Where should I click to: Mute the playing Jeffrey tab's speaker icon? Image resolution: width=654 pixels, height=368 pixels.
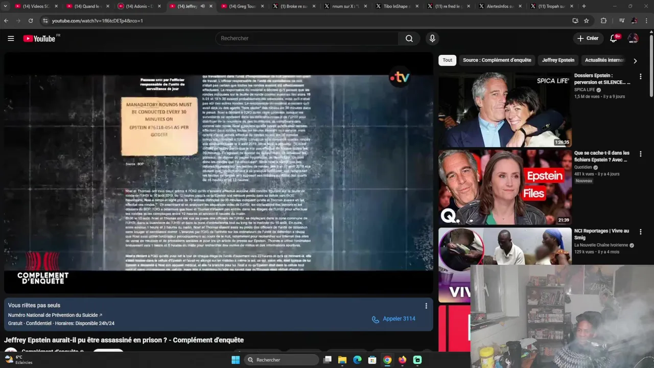pyautogui.click(x=203, y=6)
